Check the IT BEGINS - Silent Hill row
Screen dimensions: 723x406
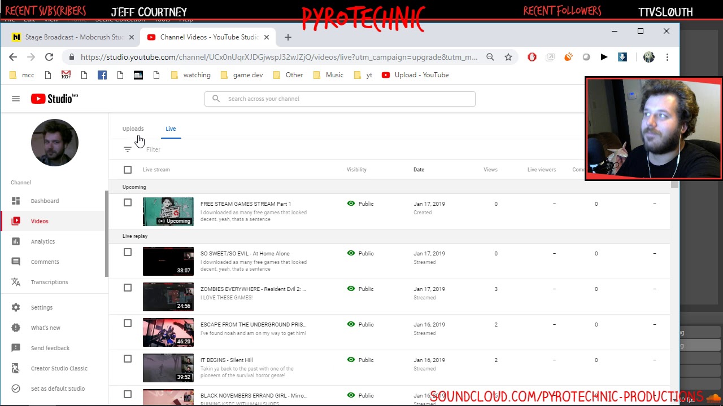click(x=128, y=359)
